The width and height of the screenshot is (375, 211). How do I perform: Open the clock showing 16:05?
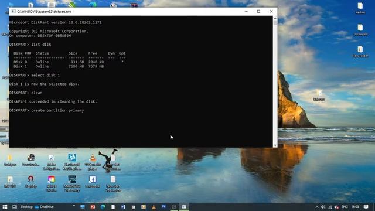[x=355, y=207]
